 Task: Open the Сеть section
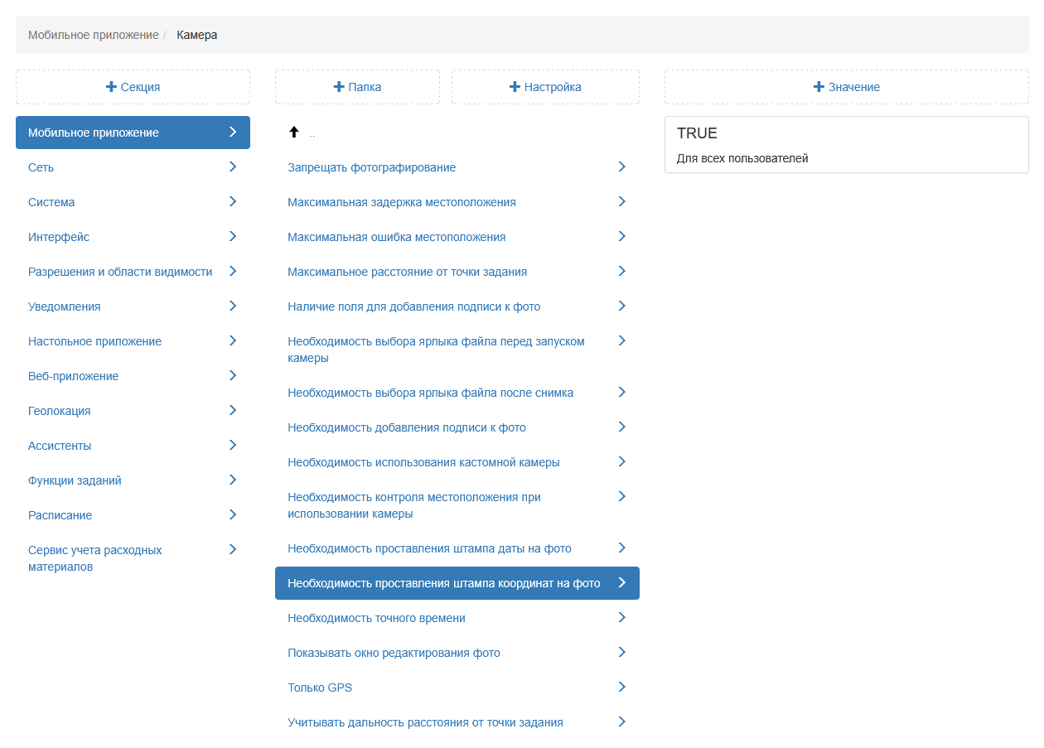41,167
